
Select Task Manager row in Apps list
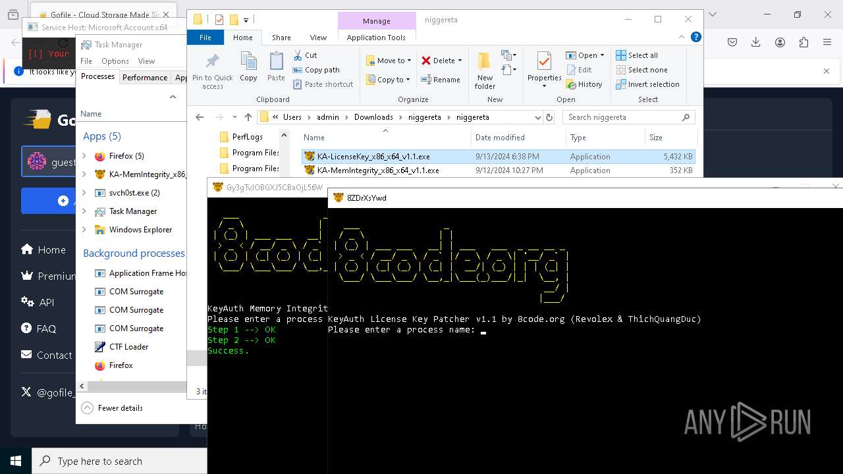(132, 211)
